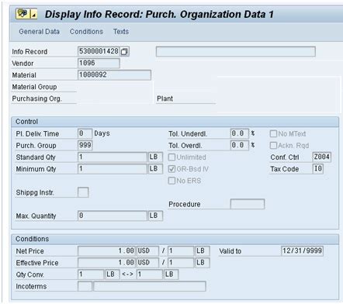
Task: Click the Standard Qty unit LB field
Action: click(x=155, y=157)
